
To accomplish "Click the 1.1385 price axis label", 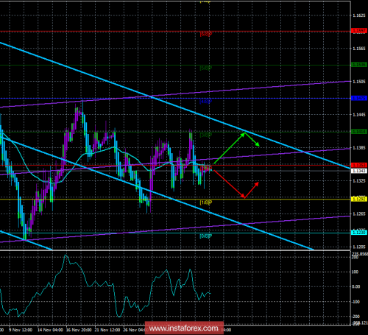I will click(359, 148).
